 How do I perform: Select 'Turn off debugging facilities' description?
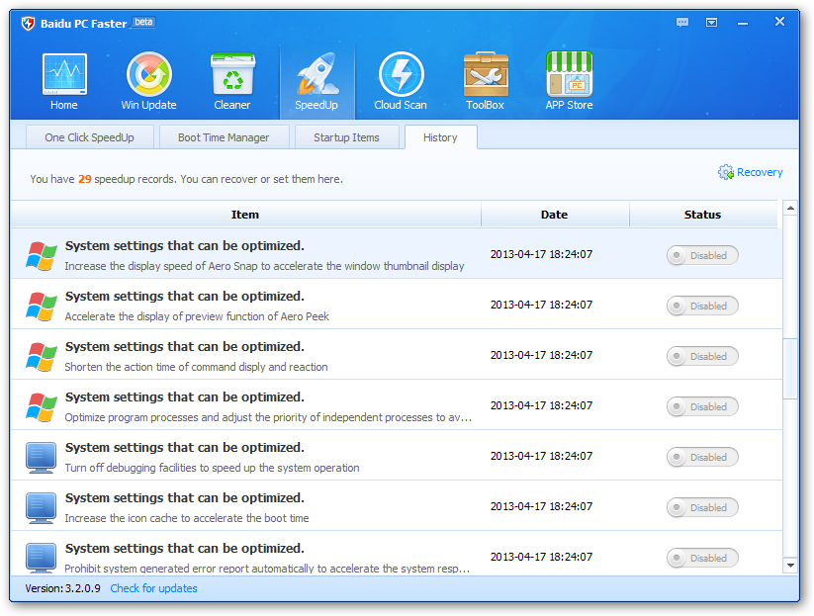tap(212, 467)
